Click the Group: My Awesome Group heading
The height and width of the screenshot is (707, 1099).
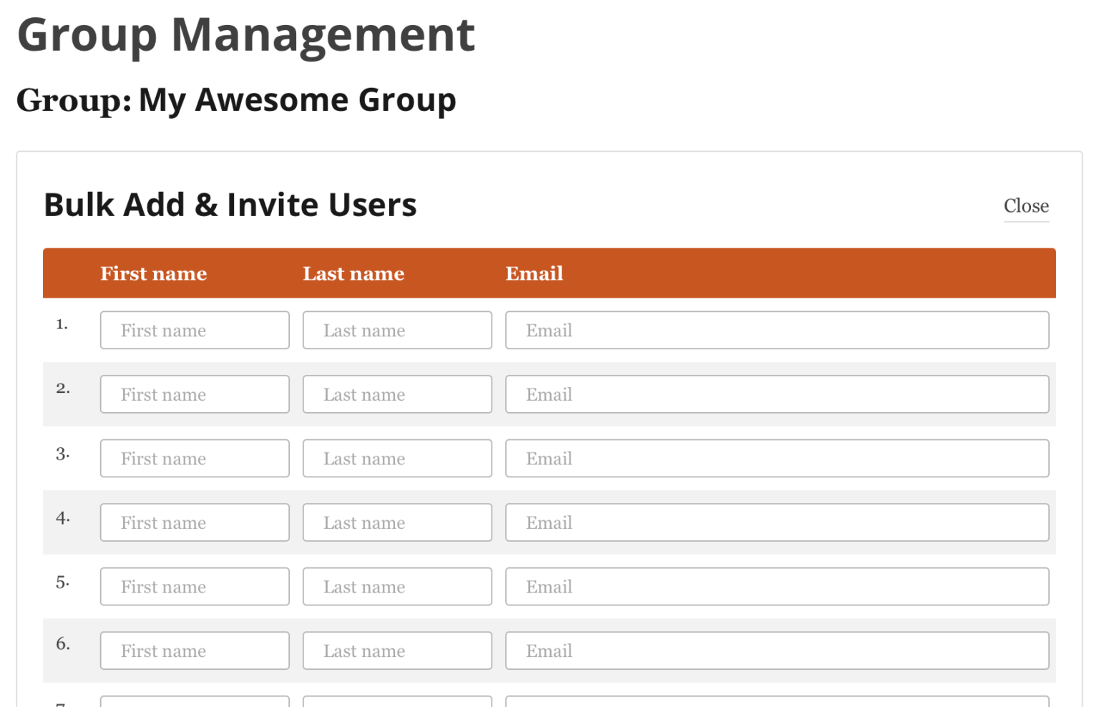click(x=238, y=100)
